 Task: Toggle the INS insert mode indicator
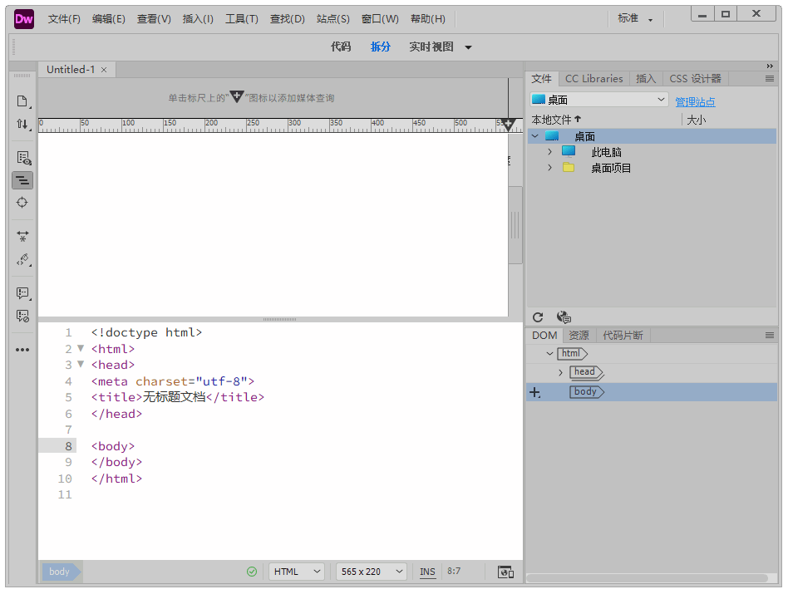[427, 572]
